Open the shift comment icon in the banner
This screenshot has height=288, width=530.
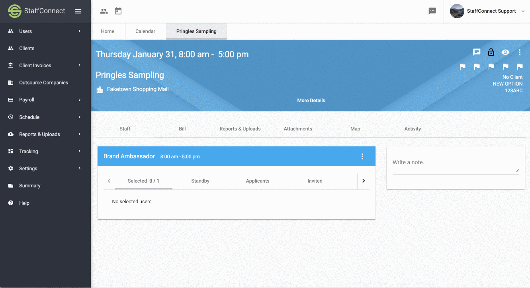point(477,52)
